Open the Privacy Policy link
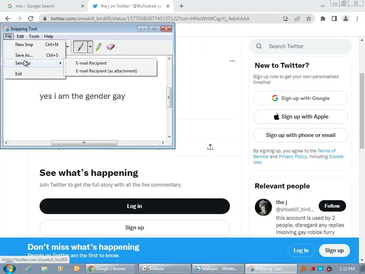365x274 pixels. (292, 157)
